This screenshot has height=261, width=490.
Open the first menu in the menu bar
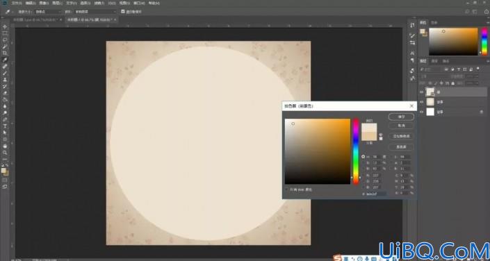pyautogui.click(x=16, y=3)
